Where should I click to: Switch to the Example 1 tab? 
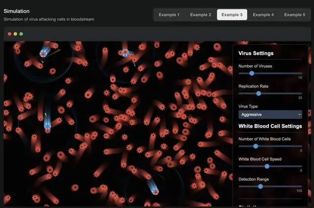169,15
